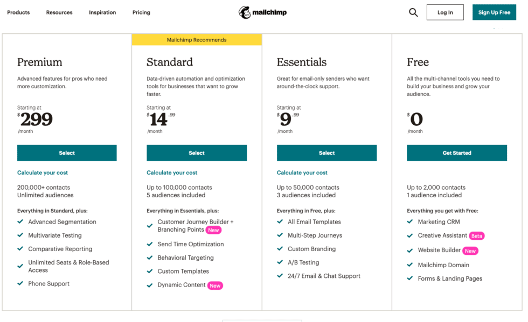Viewport: 528px width, 322px height.
Task: Open Calculate your cost under Essentials
Action: pyautogui.click(x=302, y=173)
